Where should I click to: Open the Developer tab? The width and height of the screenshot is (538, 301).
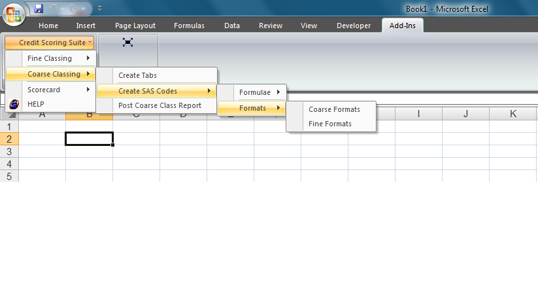[354, 26]
